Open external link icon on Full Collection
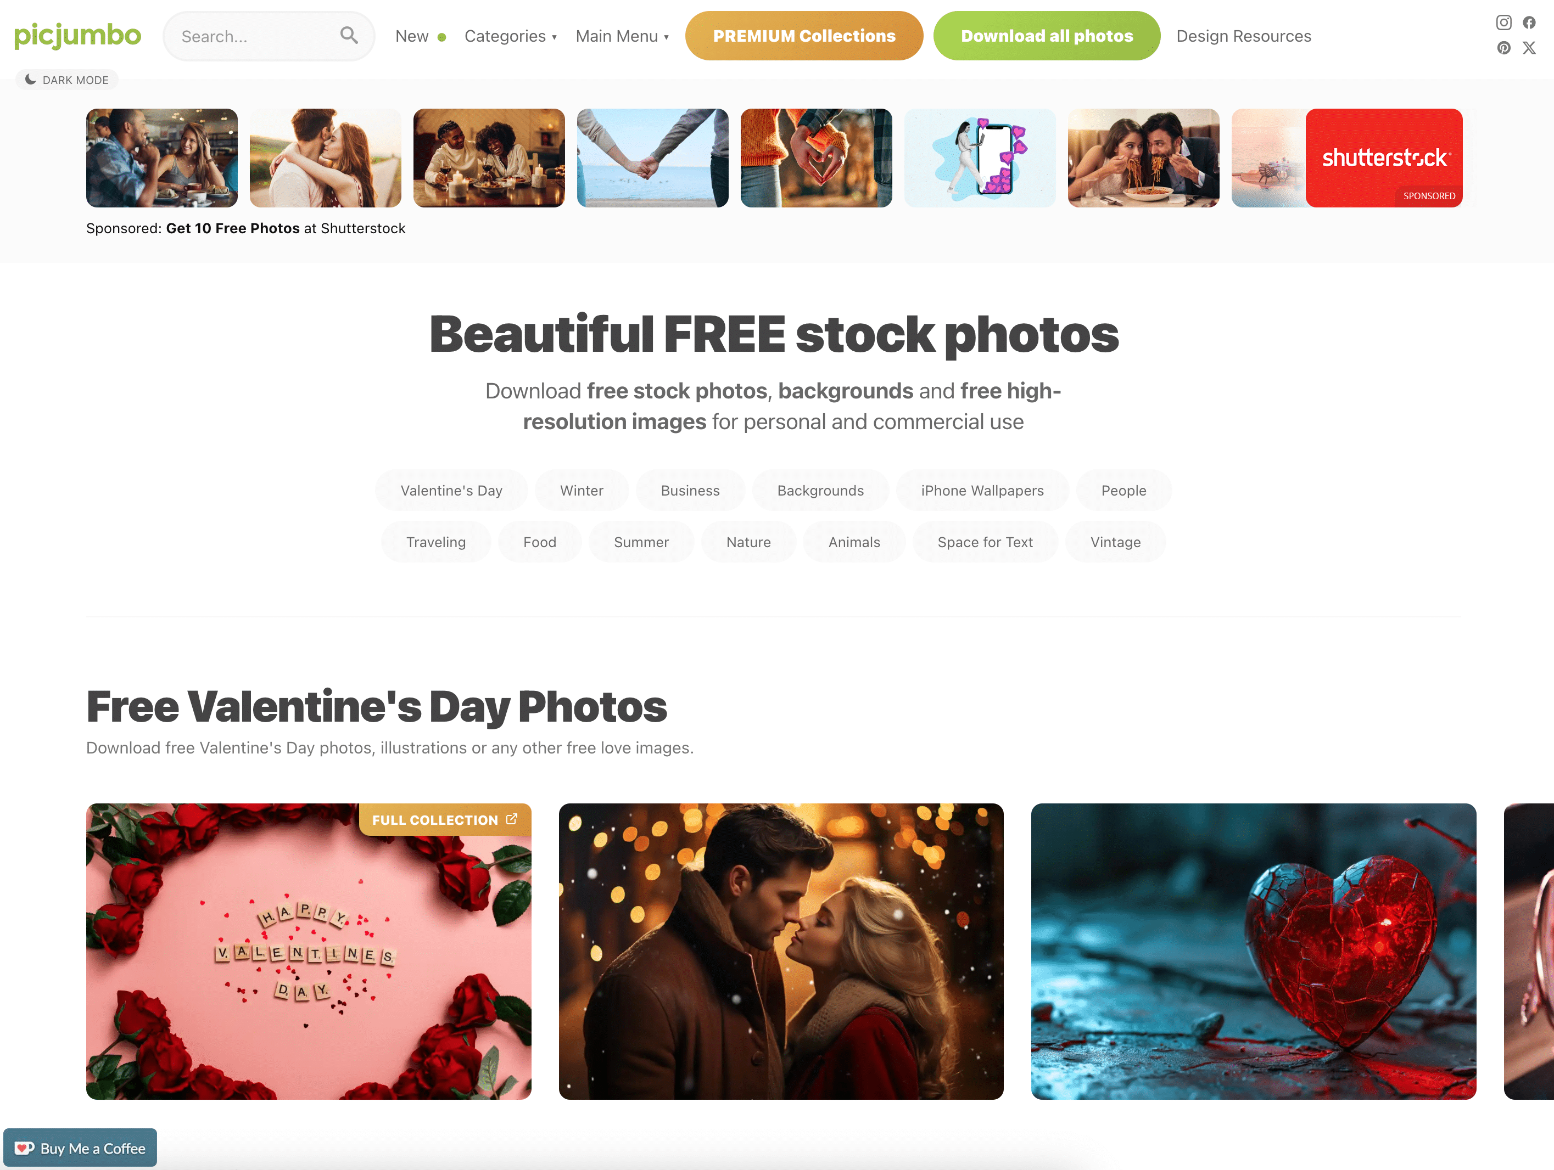This screenshot has width=1554, height=1170. point(511,819)
